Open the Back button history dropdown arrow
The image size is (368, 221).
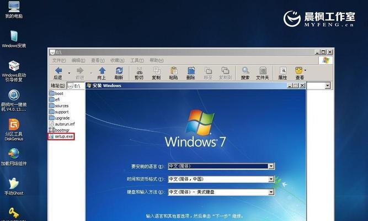pos(69,73)
